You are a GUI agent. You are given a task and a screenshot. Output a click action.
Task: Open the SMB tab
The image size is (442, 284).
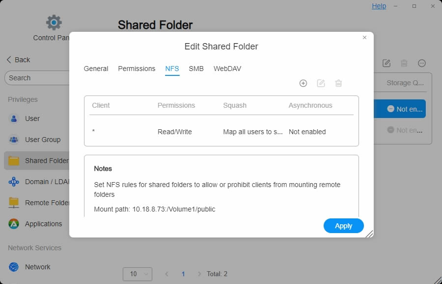tap(196, 69)
